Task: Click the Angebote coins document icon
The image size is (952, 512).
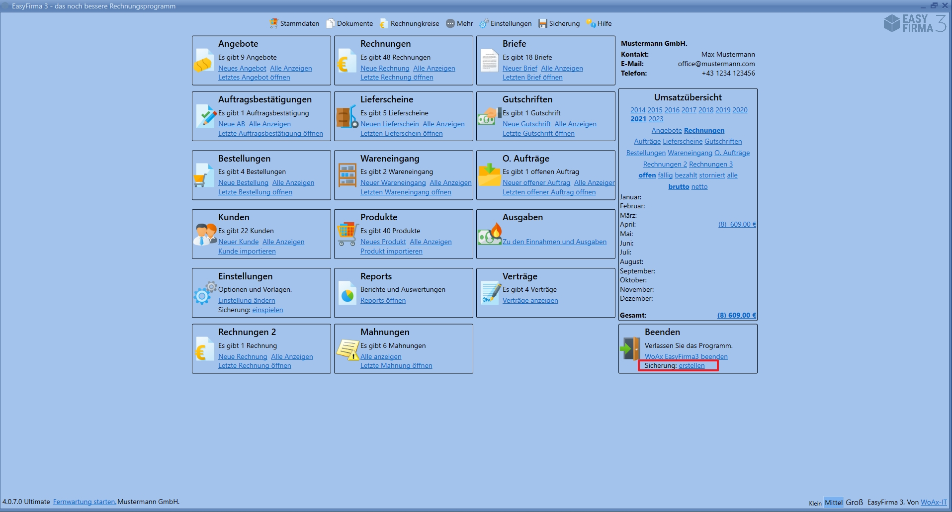Action: pos(204,61)
